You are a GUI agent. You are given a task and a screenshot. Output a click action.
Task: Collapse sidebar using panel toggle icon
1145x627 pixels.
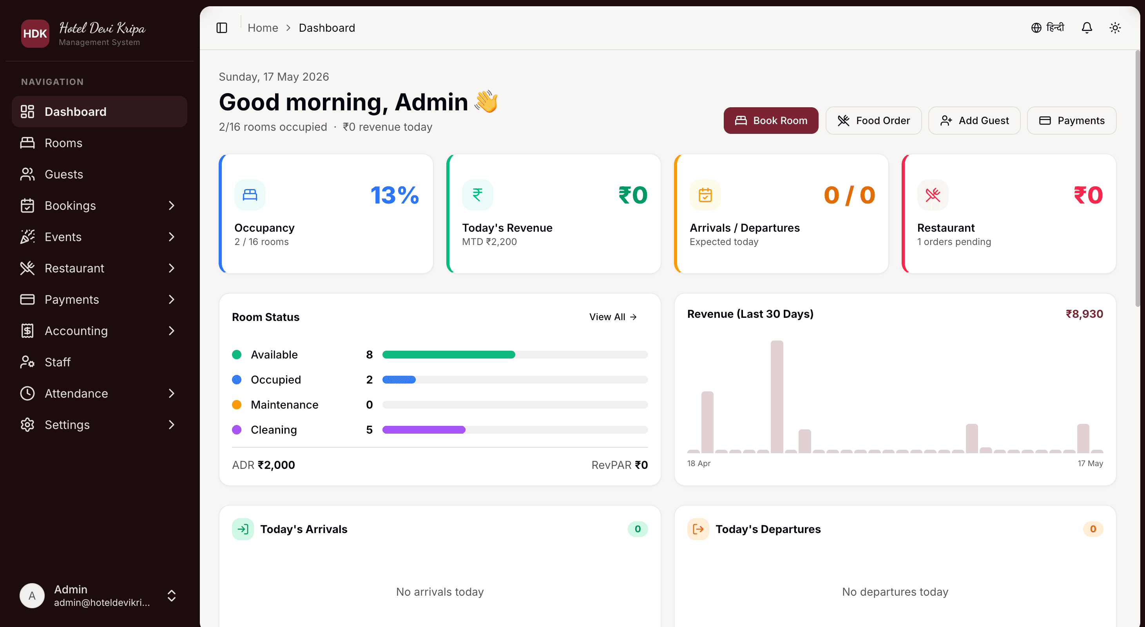[222, 28]
